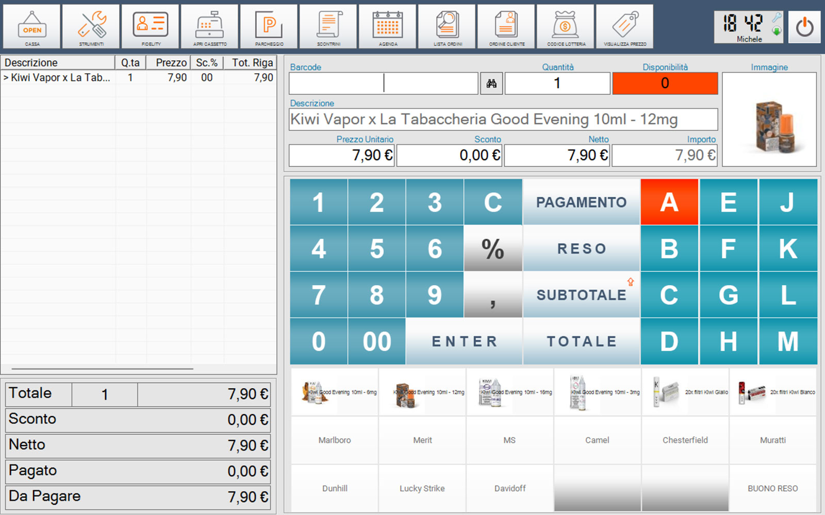
Task: Open the Lista Ordini icon
Action: (447, 27)
